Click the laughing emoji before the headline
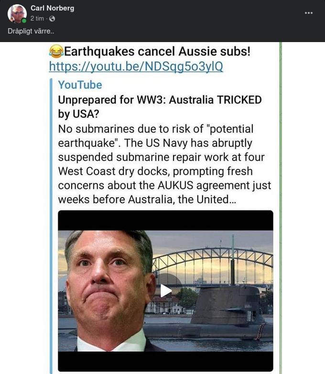The width and height of the screenshot is (325, 374). (55, 51)
